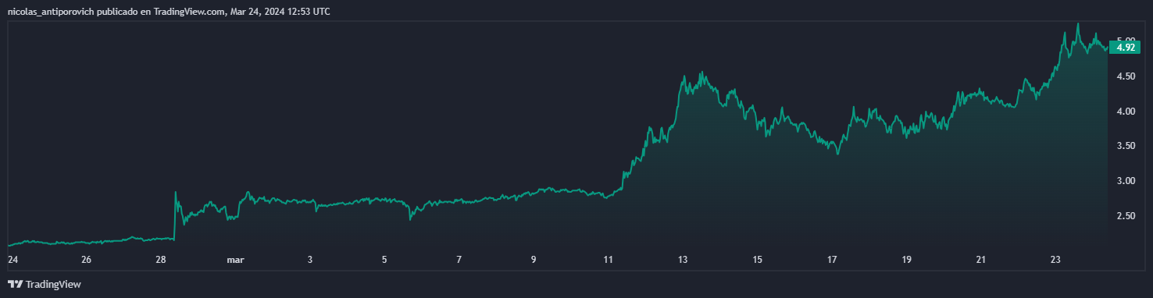Click date label 7 on time axis
The image size is (1153, 298).
click(459, 260)
